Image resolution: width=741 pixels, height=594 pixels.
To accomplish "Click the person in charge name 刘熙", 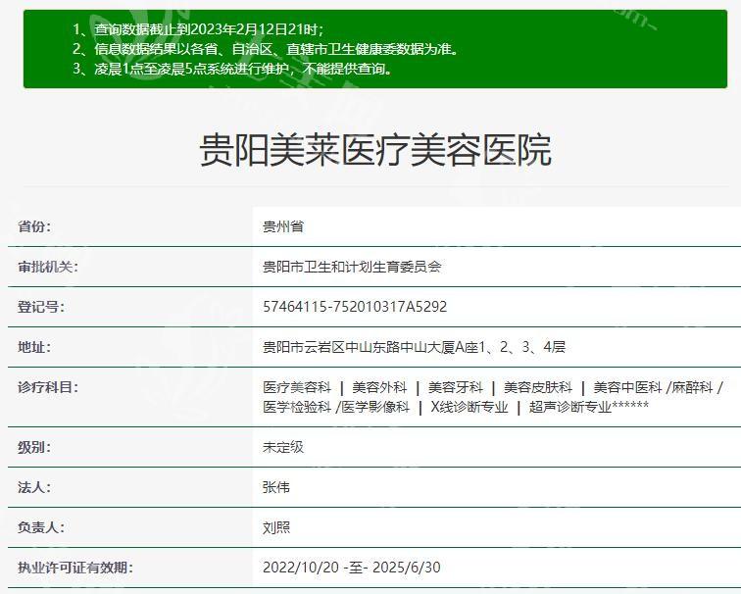I will (276, 527).
